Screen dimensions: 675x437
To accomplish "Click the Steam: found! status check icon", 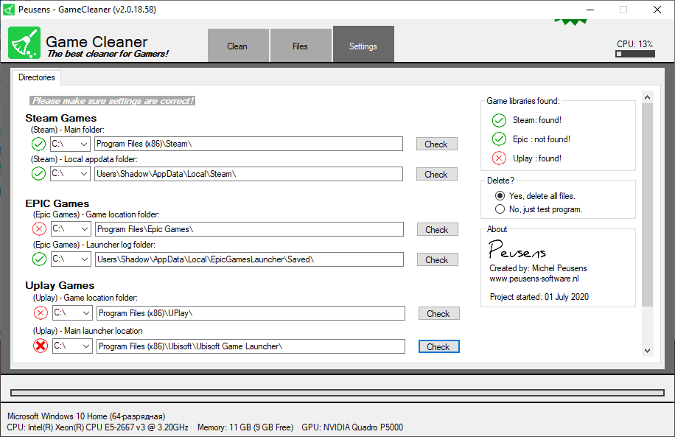I will coord(499,120).
